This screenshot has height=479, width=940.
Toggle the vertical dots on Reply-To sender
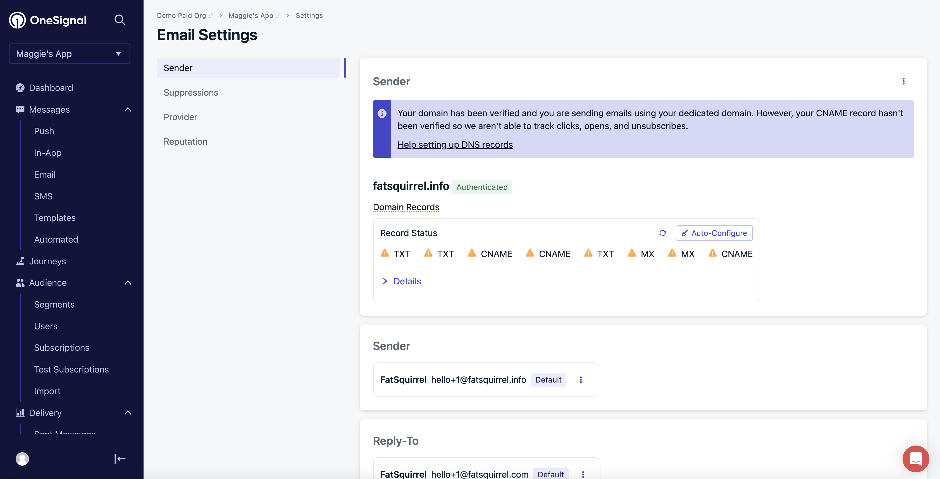582,474
